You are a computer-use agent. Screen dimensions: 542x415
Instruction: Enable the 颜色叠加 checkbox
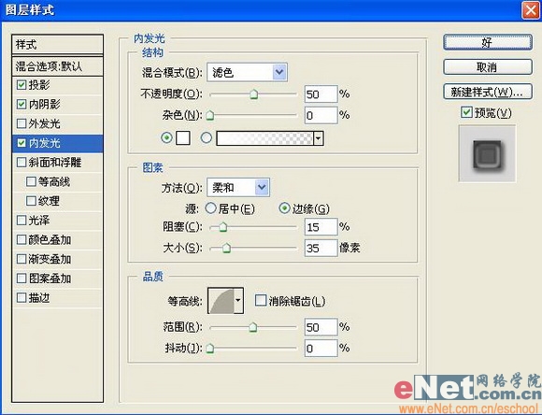point(21,239)
